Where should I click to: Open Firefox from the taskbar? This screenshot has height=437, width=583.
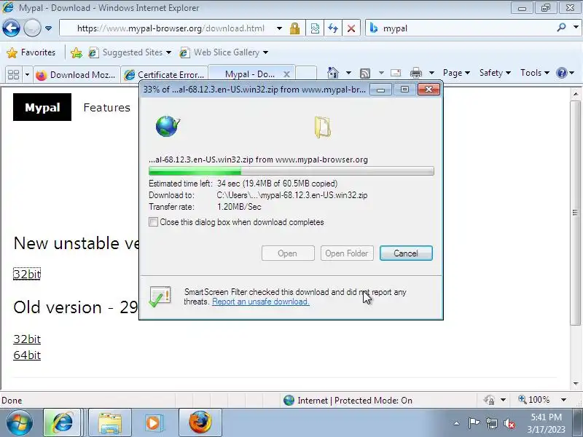(200, 422)
